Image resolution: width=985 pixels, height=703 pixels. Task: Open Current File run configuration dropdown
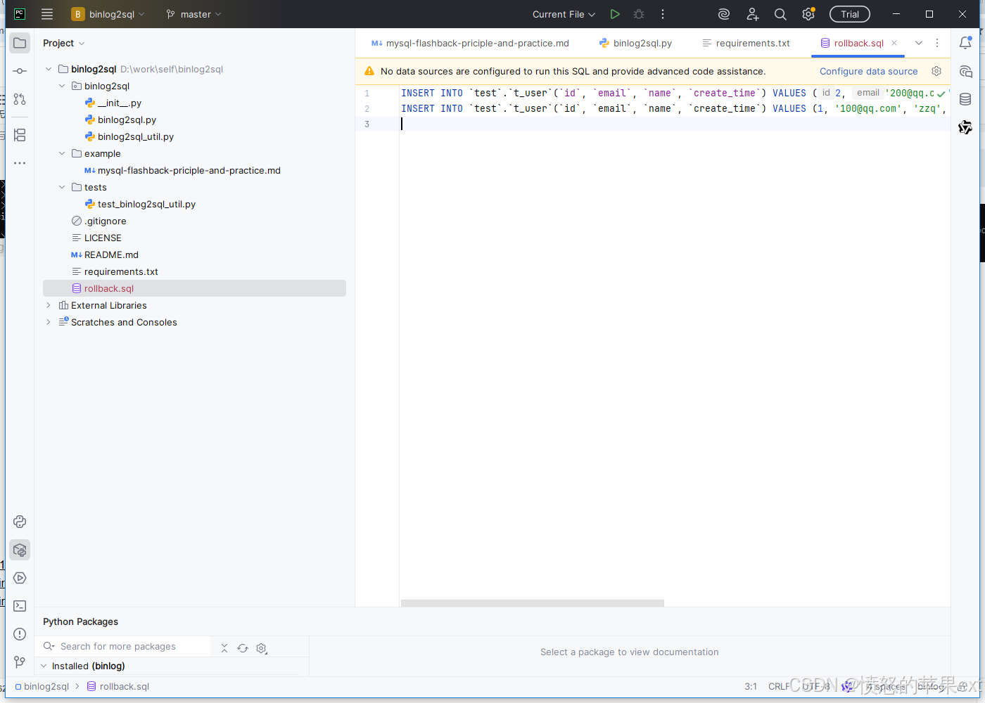click(564, 14)
